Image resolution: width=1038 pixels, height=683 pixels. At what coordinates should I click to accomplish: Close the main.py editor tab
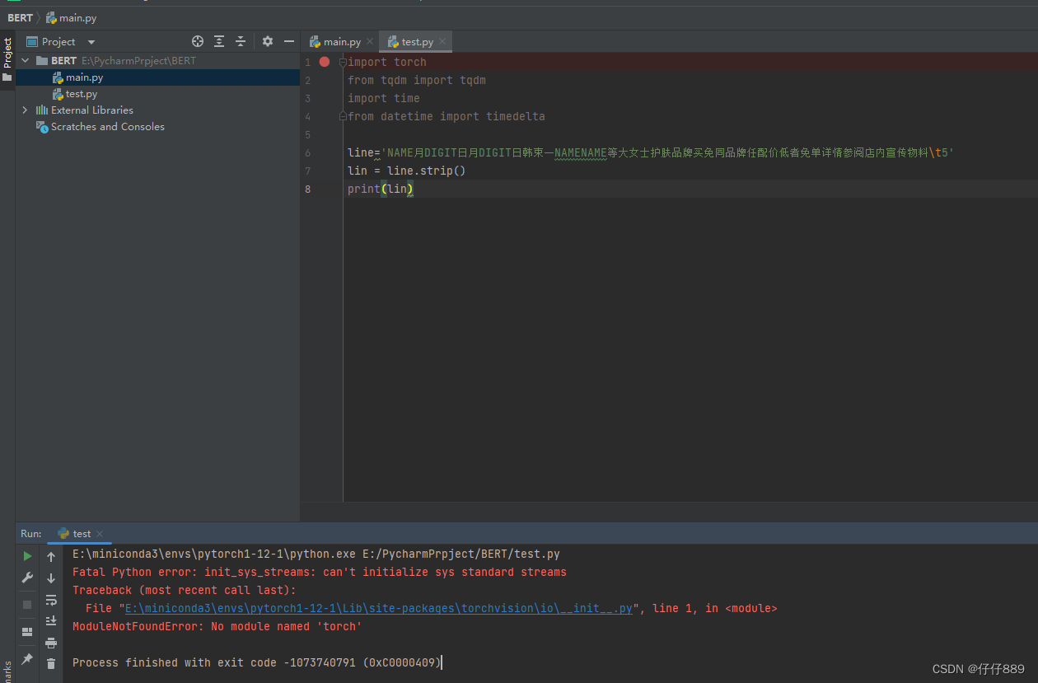click(x=370, y=41)
